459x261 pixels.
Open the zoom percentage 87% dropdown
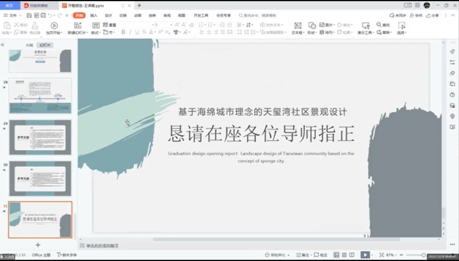tap(391, 255)
